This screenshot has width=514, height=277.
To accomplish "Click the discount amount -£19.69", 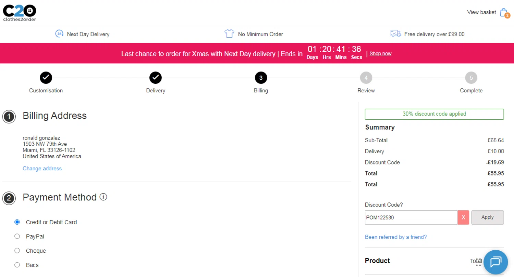I will [x=495, y=162].
